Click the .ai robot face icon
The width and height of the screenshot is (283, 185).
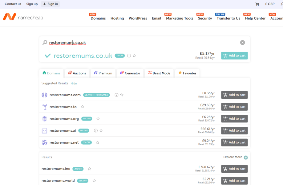tap(44, 131)
